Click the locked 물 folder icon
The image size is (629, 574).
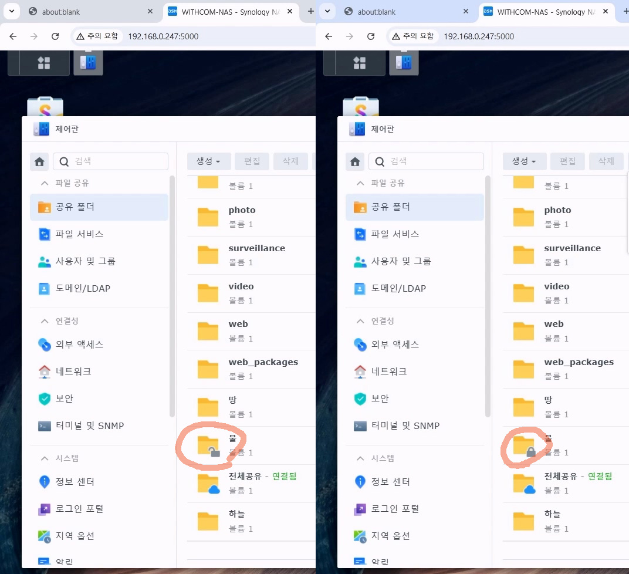524,445
